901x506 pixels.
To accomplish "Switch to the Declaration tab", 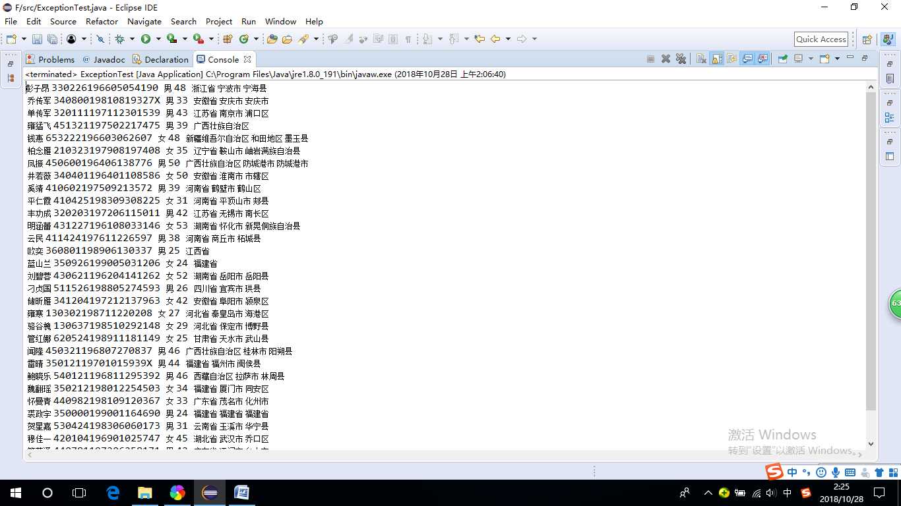I will pos(161,59).
